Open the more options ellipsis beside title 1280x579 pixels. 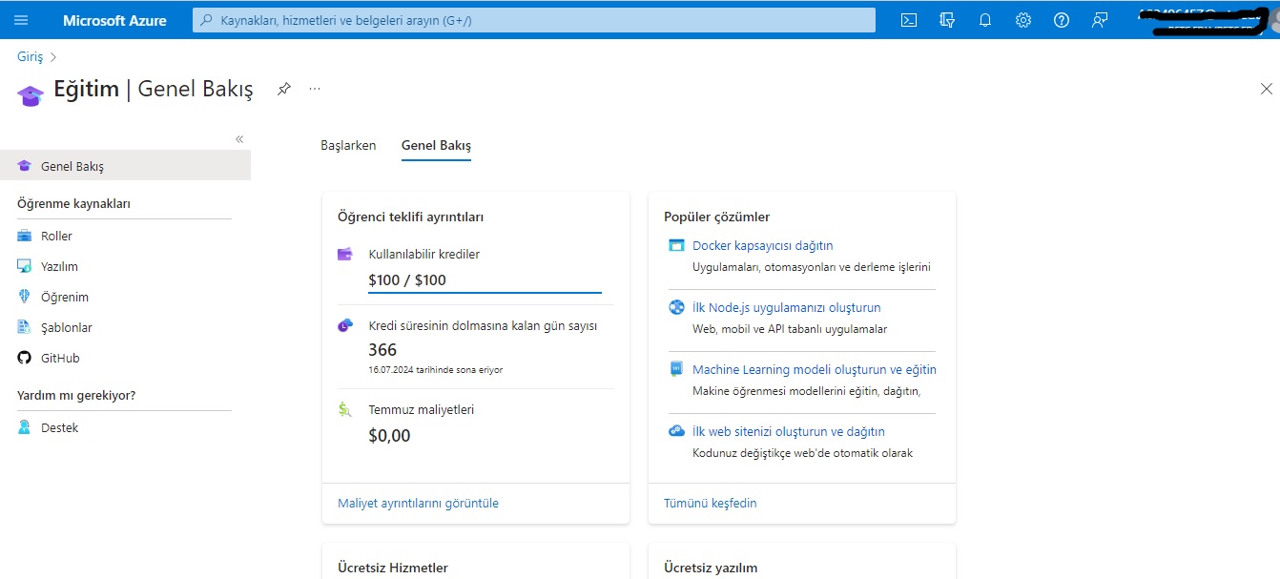tap(315, 89)
